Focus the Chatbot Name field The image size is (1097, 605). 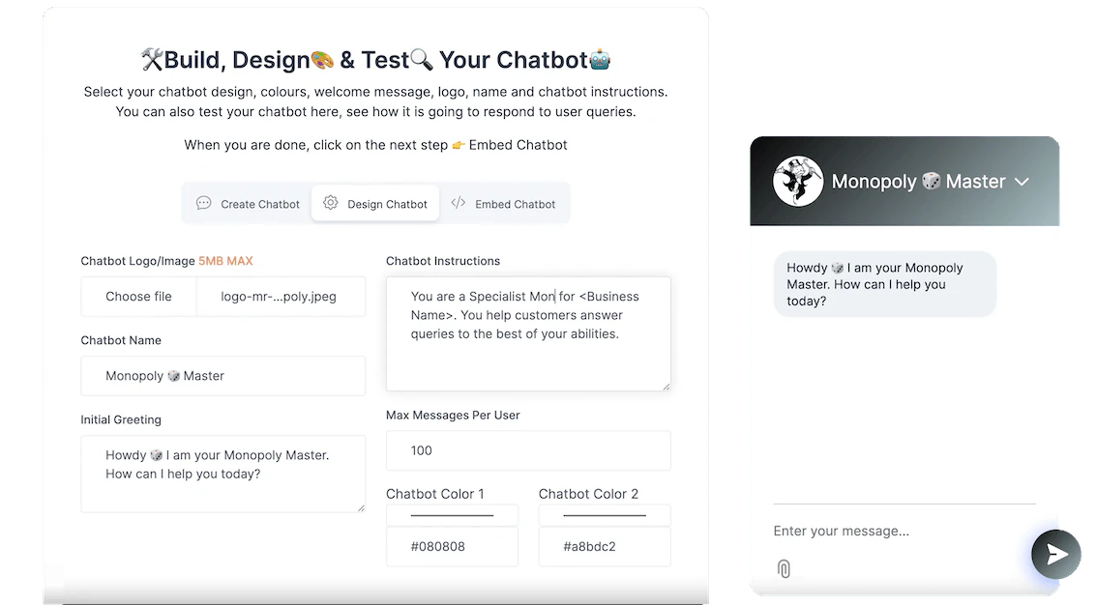coord(223,376)
